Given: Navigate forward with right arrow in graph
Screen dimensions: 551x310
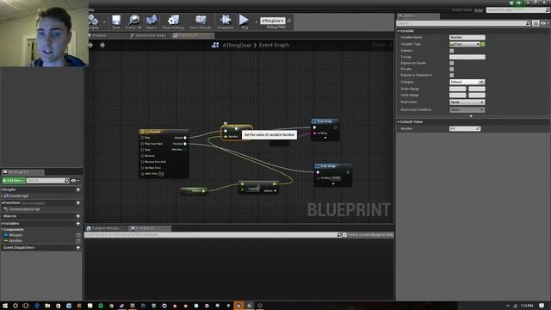Looking at the screenshot, I should [x=102, y=45].
